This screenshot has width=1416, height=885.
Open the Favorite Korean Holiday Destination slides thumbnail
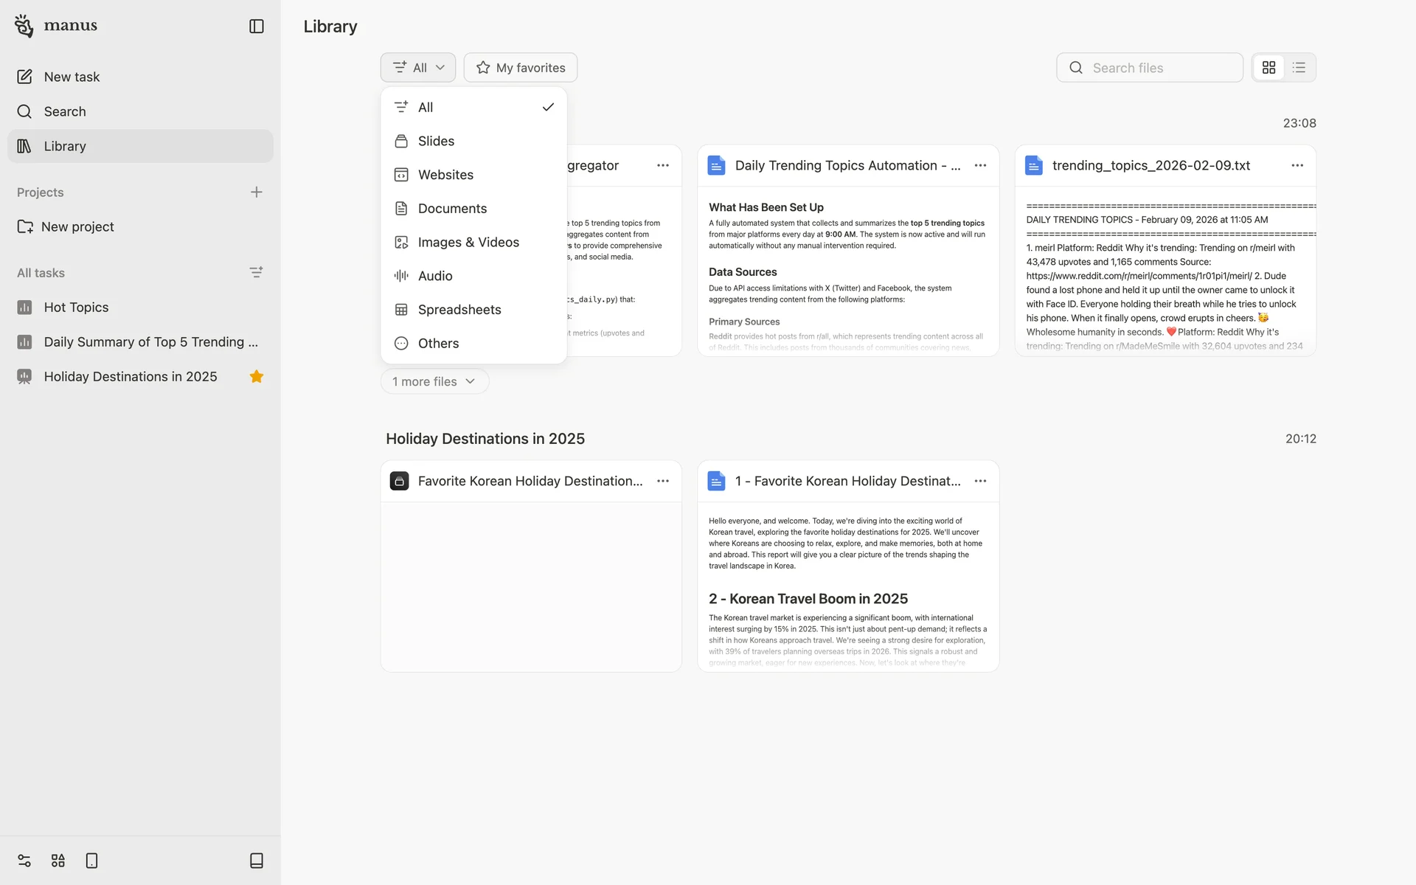531,586
